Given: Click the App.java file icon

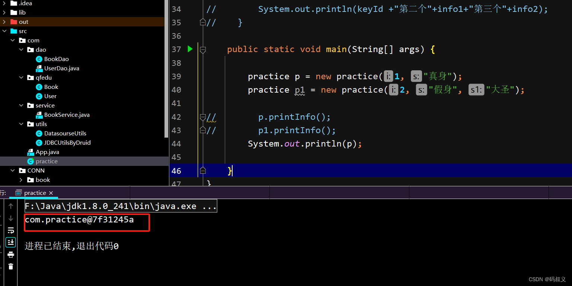Looking at the screenshot, I should [x=31, y=152].
